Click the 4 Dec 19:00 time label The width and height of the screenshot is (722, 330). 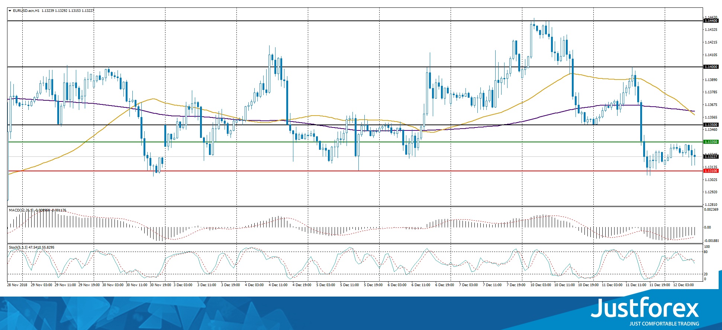[302, 285]
